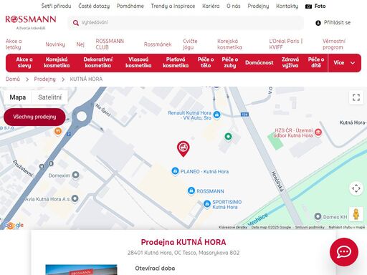
Task: Open the chat bubble support icon
Action: click(344, 252)
